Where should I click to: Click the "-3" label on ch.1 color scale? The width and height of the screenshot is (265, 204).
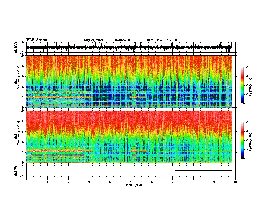coord(247,67)
